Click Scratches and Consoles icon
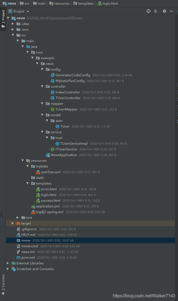Image resolution: width=178 pixels, height=301 pixels. click(x=14, y=269)
